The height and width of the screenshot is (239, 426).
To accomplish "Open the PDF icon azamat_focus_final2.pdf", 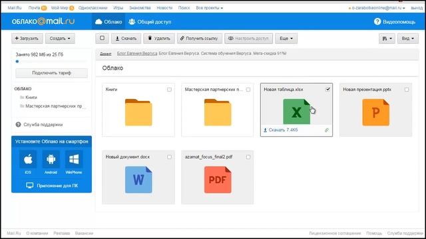I will pos(218,180).
